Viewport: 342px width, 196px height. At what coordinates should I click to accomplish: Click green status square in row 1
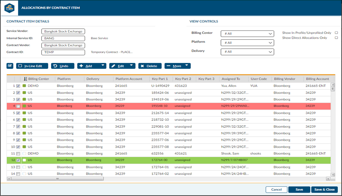click(x=24, y=86)
